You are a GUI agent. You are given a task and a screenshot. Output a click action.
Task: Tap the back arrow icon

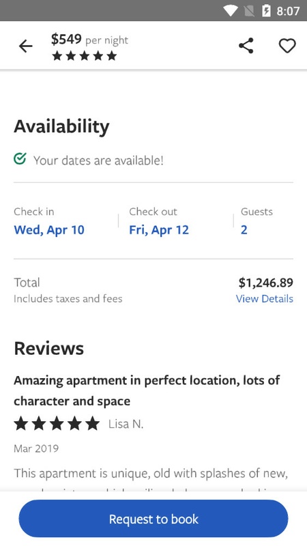pyautogui.click(x=25, y=46)
